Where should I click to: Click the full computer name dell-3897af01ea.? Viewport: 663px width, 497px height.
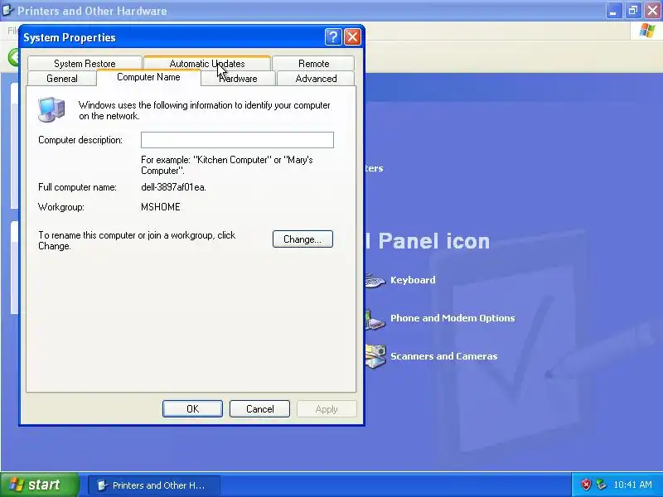point(173,187)
